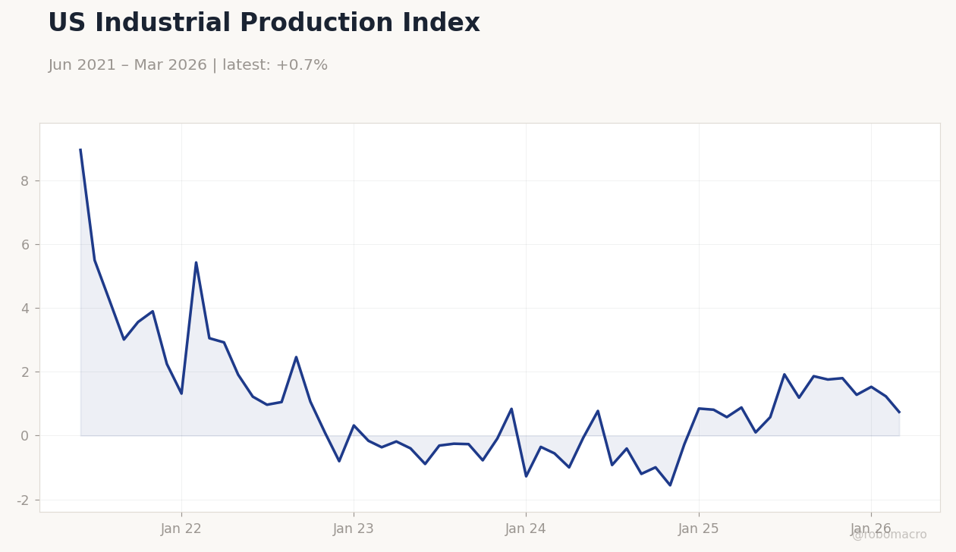The image size is (956, 552).
Task: Click the y-axis label '8'
Action: [x=25, y=181]
